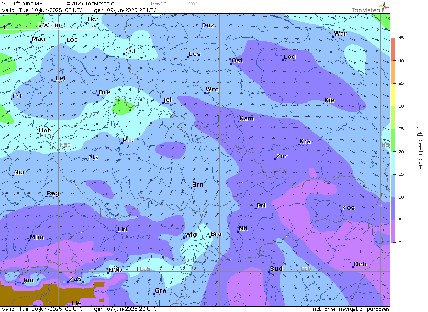Screen dimensions: 428x312
Task: Click the 'Nür' city label
Action: [x=20, y=172]
